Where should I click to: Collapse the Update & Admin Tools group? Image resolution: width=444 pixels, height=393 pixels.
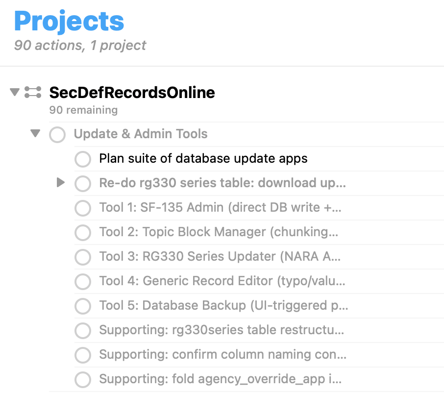pos(35,133)
